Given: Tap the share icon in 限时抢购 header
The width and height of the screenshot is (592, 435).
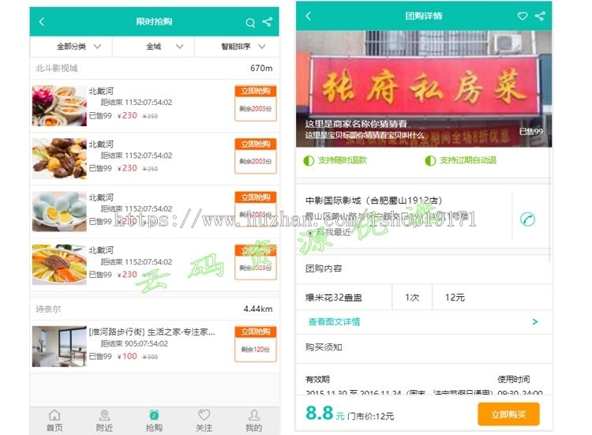Looking at the screenshot, I should coord(267,22).
